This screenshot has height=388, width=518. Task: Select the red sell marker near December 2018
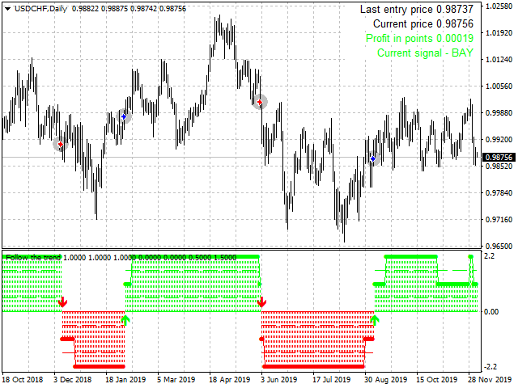pos(61,144)
